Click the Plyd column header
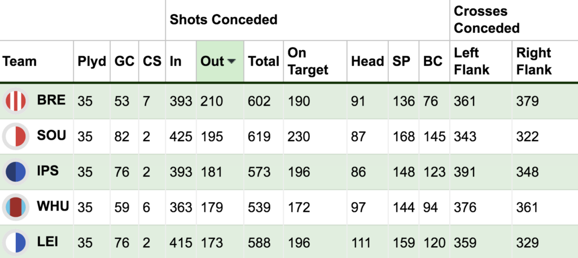The image size is (578, 258). pyautogui.click(x=92, y=61)
